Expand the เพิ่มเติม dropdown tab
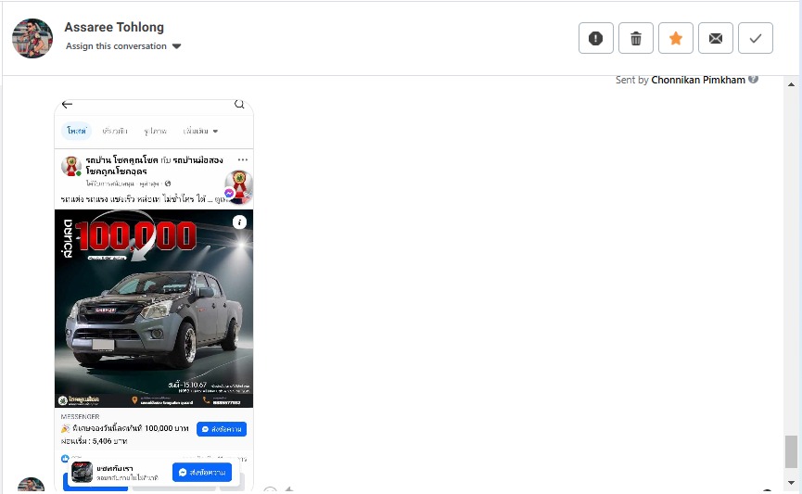 [200, 131]
